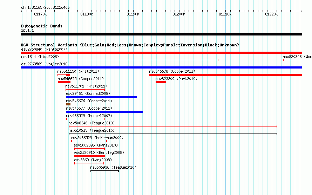This screenshot has height=195, width=312.
Task: Click the left arrow on coordinate ruler
Action: pos(22,11)
